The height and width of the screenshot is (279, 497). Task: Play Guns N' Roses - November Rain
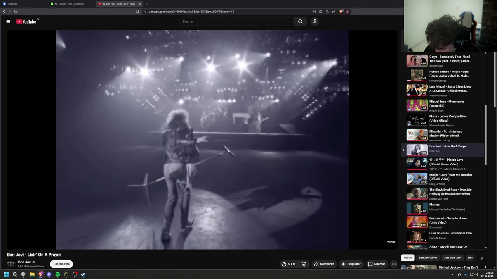443,237
